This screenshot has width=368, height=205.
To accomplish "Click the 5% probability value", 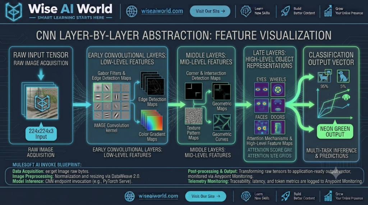I will click(343, 87).
